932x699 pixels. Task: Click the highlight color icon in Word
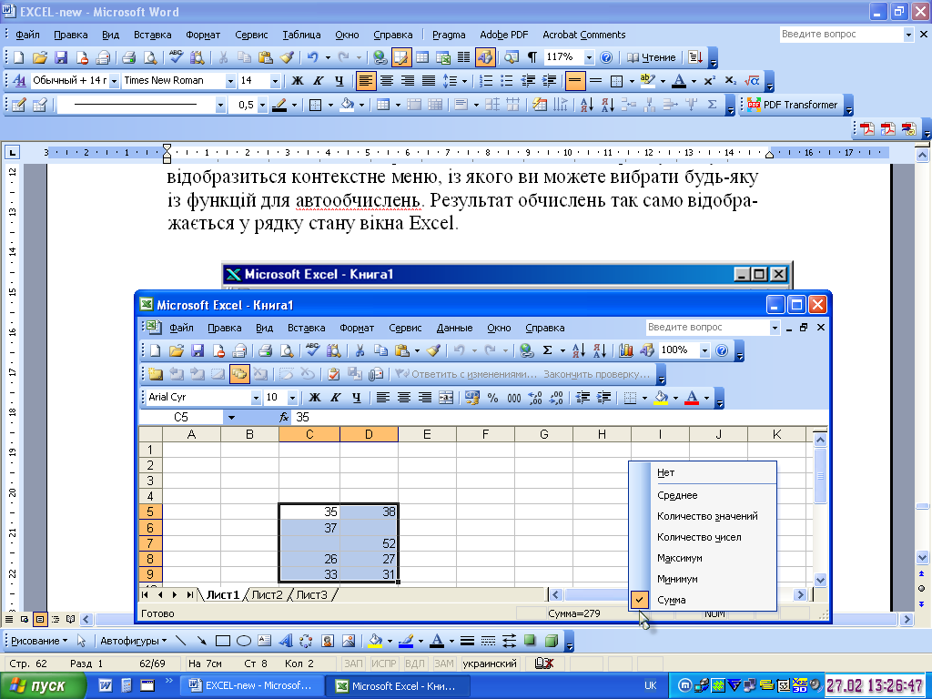(x=647, y=81)
